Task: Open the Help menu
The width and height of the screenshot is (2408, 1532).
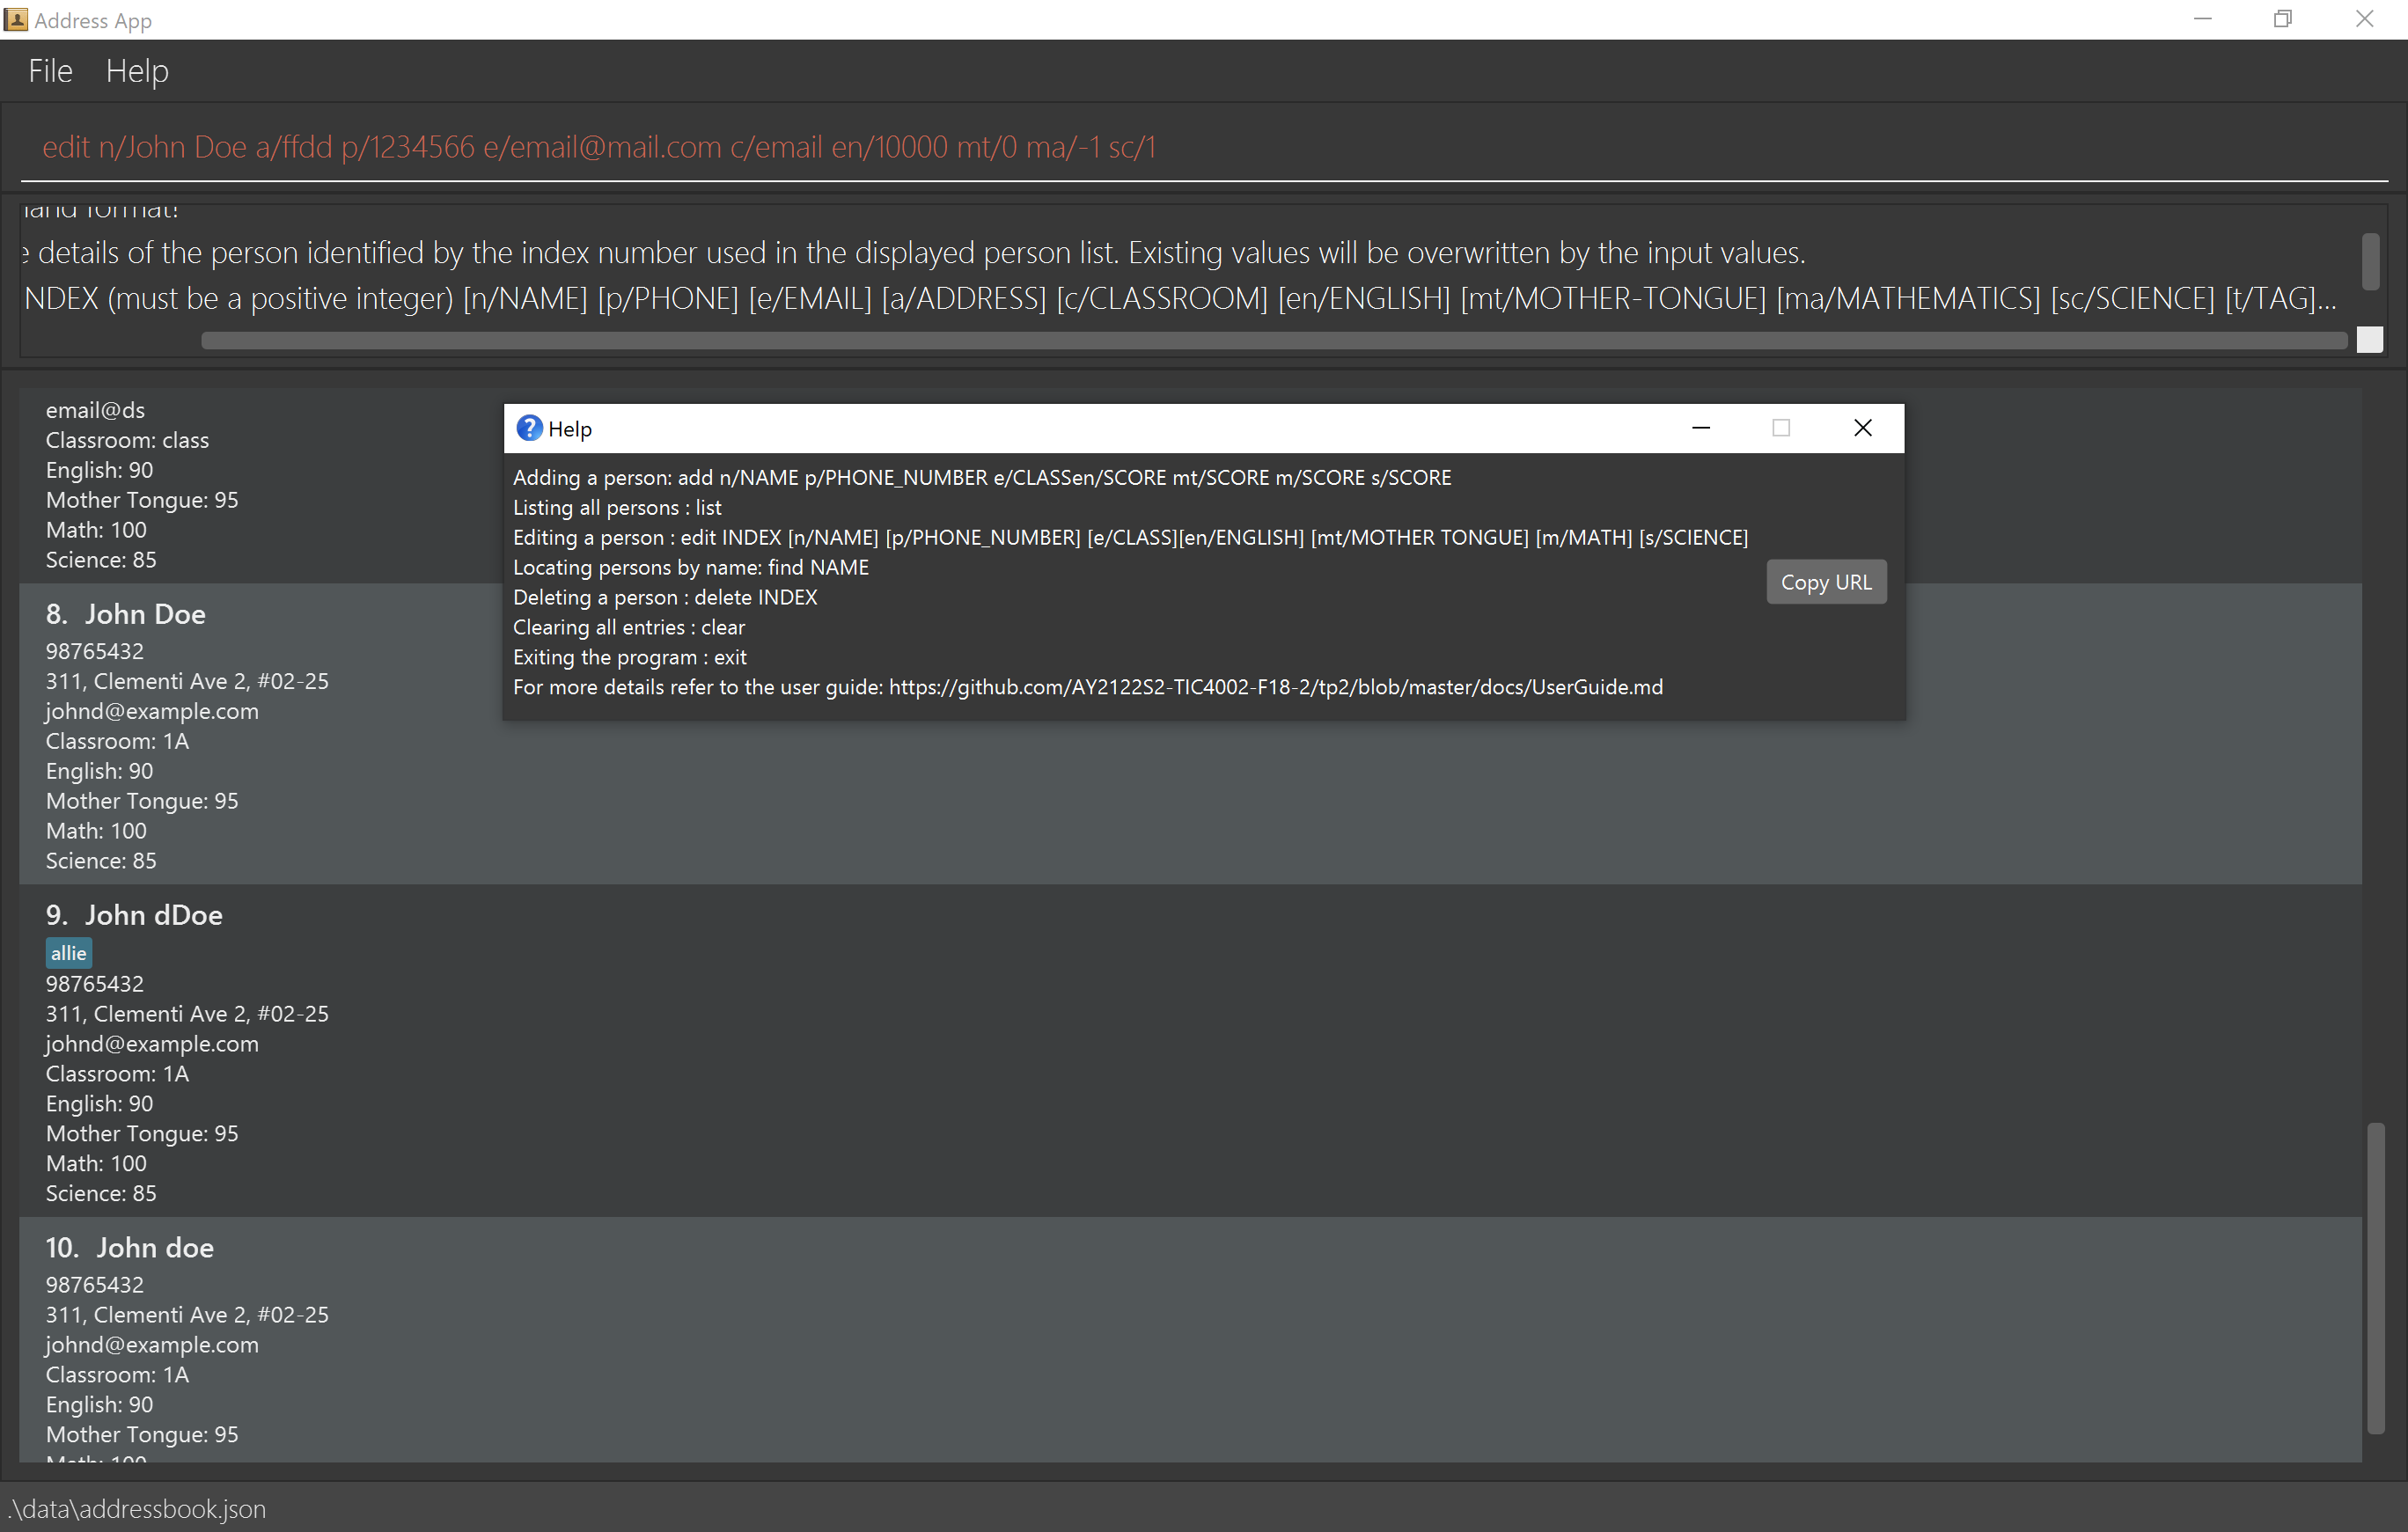Action: (137, 71)
